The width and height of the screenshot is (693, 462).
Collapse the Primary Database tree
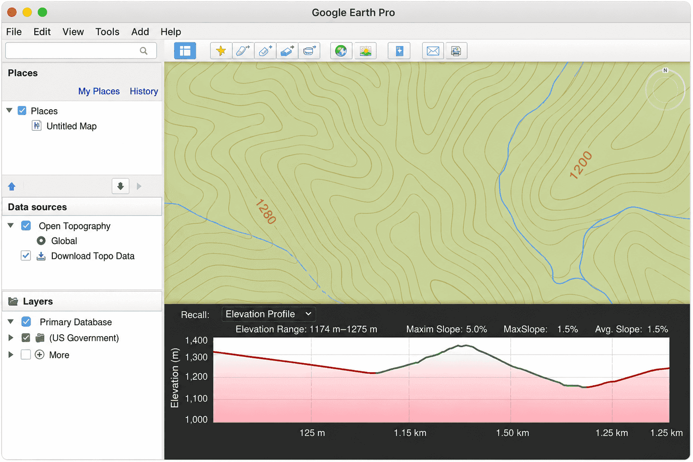pyautogui.click(x=11, y=322)
